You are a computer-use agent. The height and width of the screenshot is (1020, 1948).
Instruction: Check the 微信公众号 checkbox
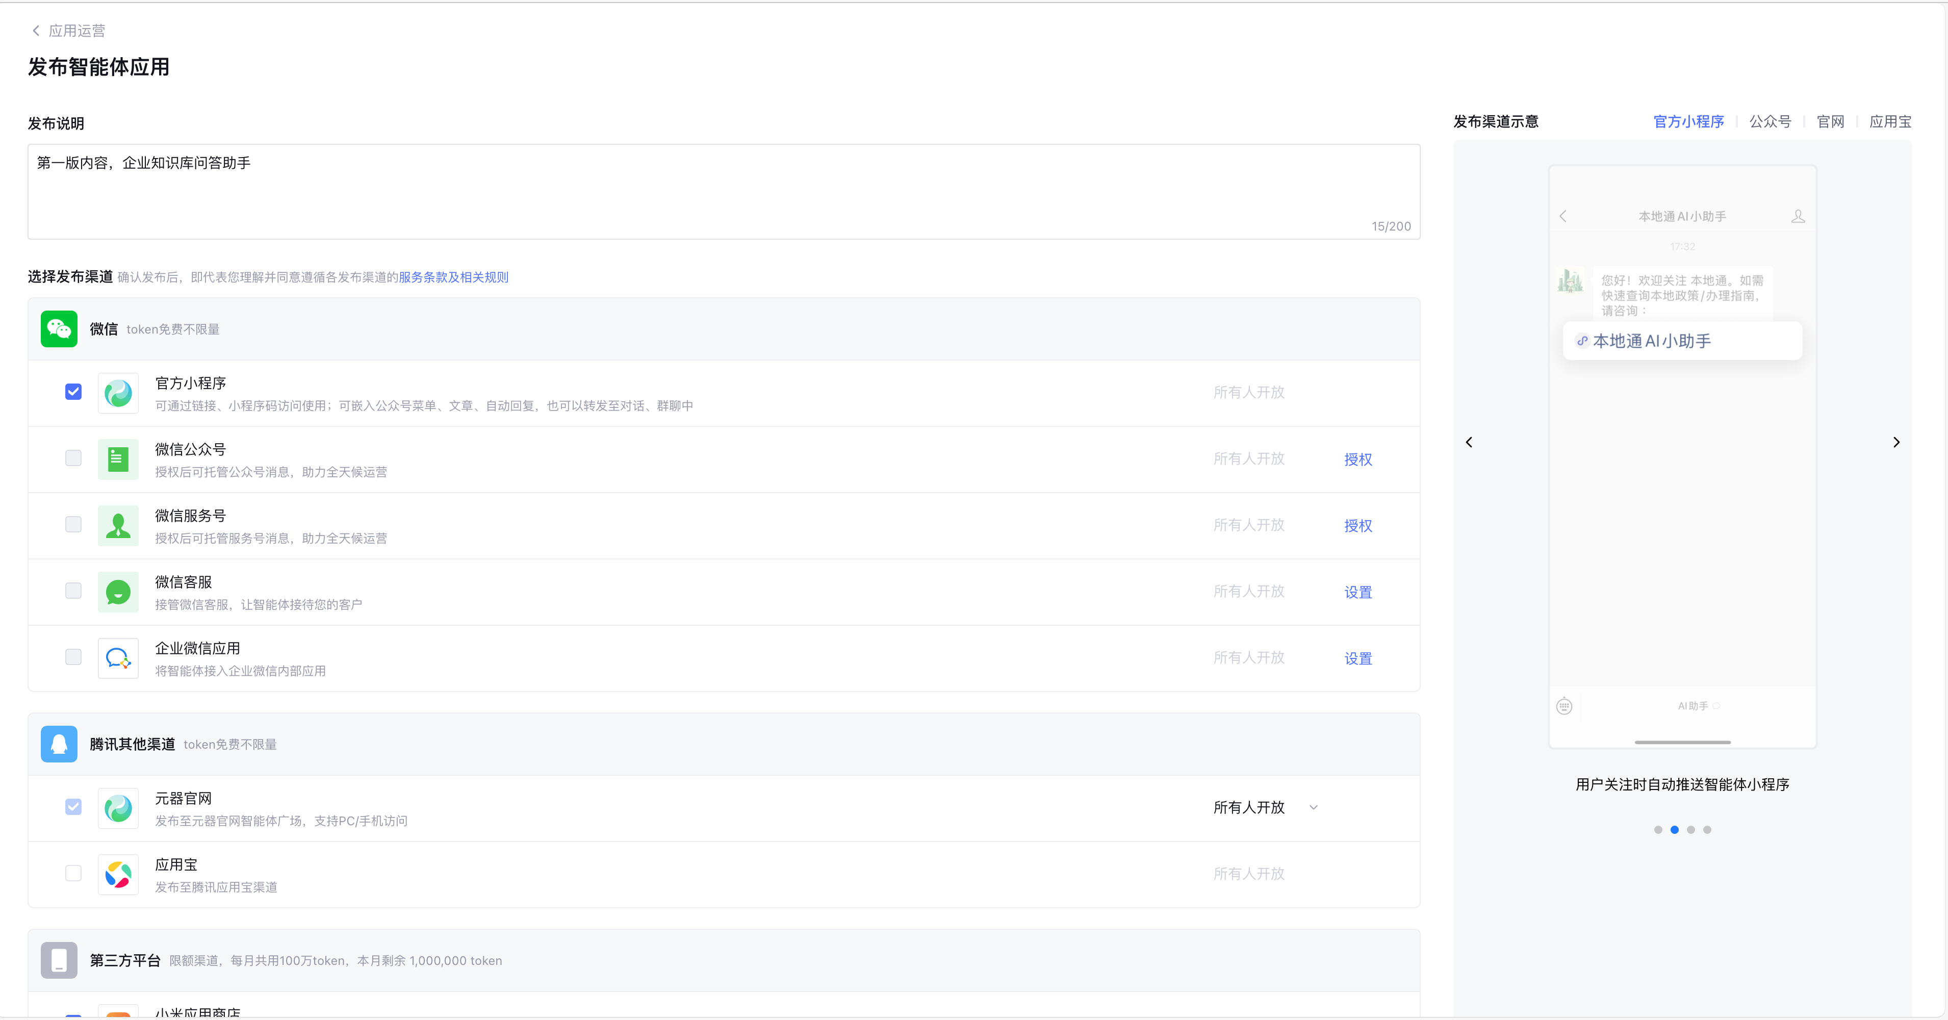click(x=73, y=458)
